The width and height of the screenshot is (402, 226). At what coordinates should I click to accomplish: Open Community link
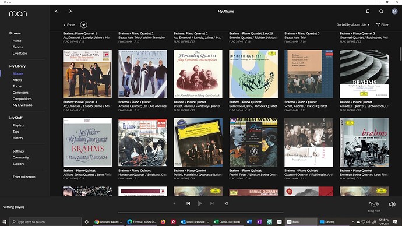[x=21, y=158]
